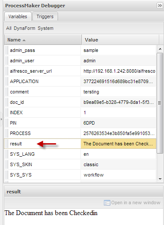Click the PROCESS value starting 2576263534

tap(119, 133)
